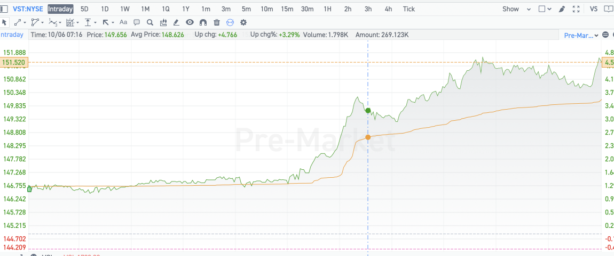Select the 1m minute interval

(x=206, y=9)
